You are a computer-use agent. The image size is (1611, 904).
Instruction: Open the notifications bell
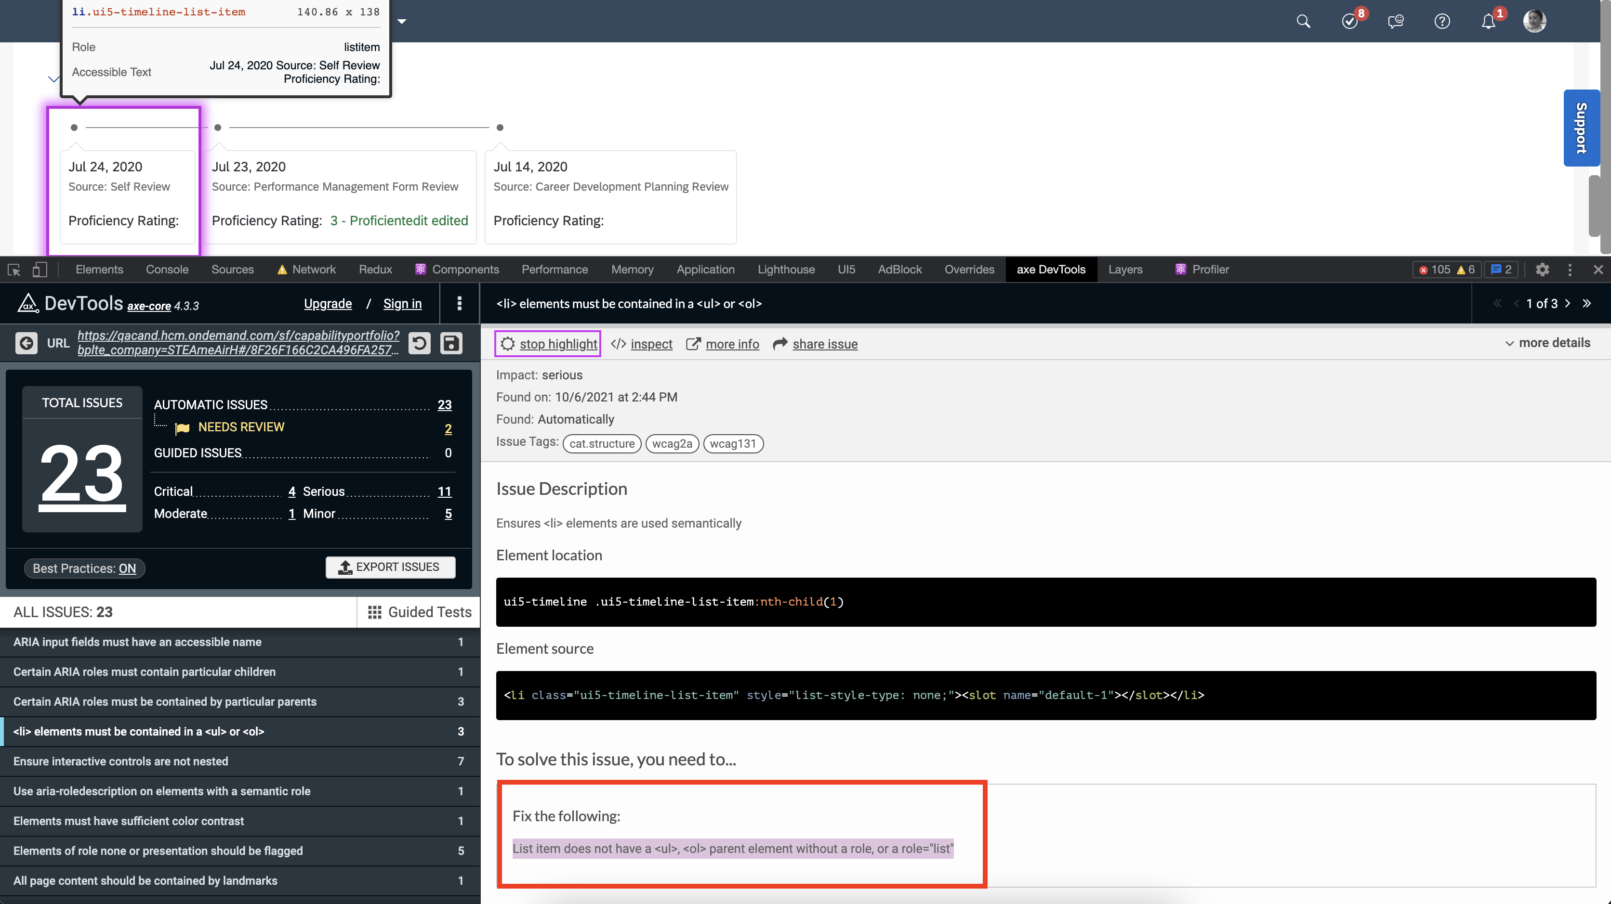[1488, 21]
